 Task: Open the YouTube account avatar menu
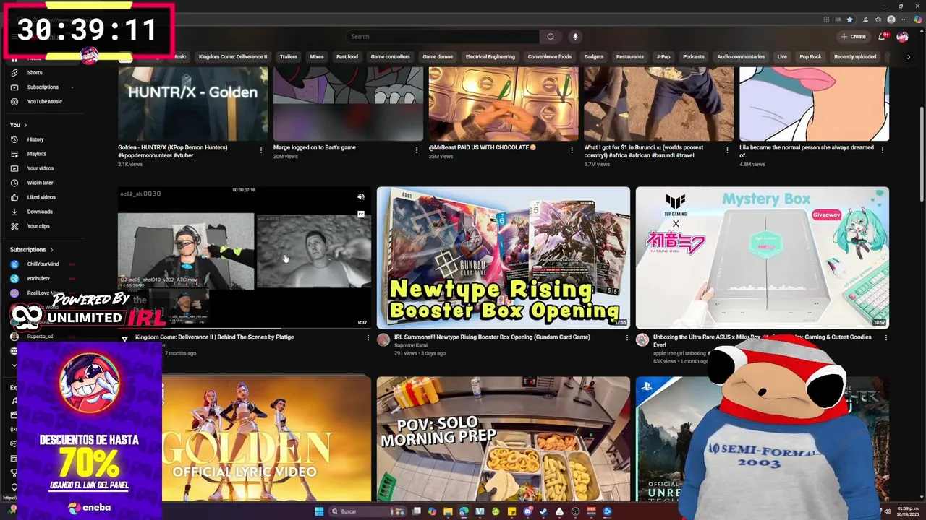click(902, 36)
